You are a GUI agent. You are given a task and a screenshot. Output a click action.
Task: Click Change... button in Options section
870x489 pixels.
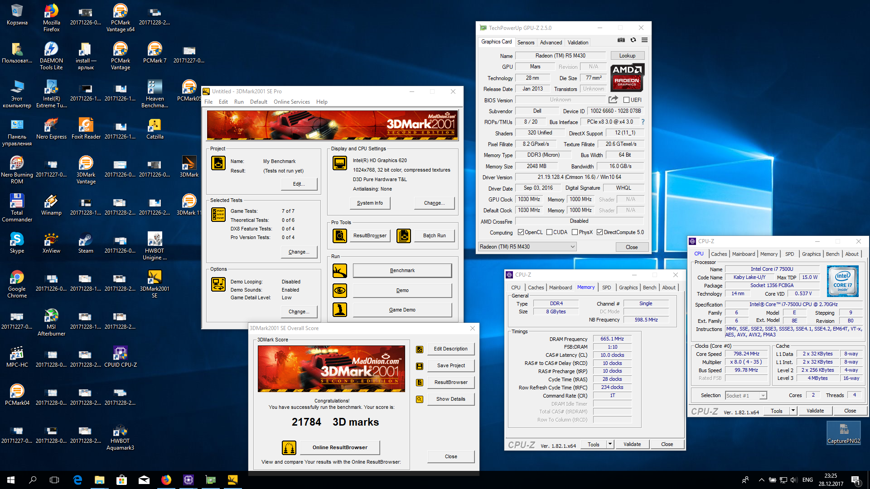coord(299,312)
